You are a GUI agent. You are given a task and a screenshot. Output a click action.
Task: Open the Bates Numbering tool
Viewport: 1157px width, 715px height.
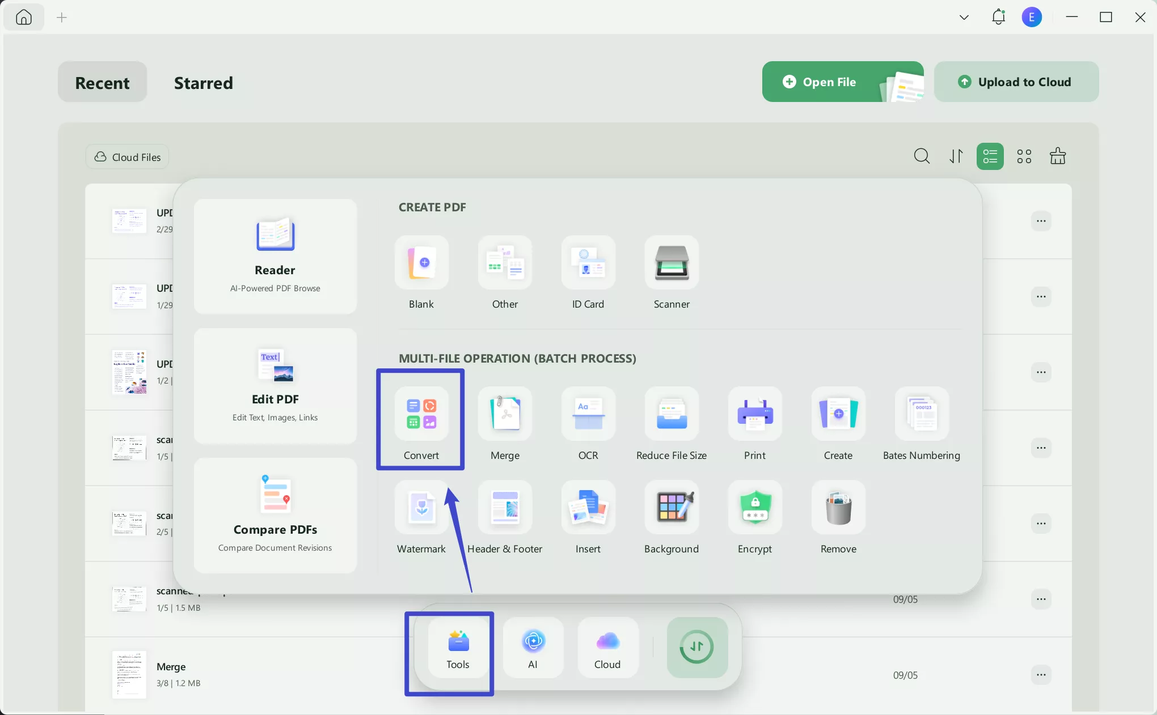(921, 423)
